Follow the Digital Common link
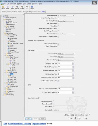Image resolution: width=98 pixels, height=126 pixels. 39,124
